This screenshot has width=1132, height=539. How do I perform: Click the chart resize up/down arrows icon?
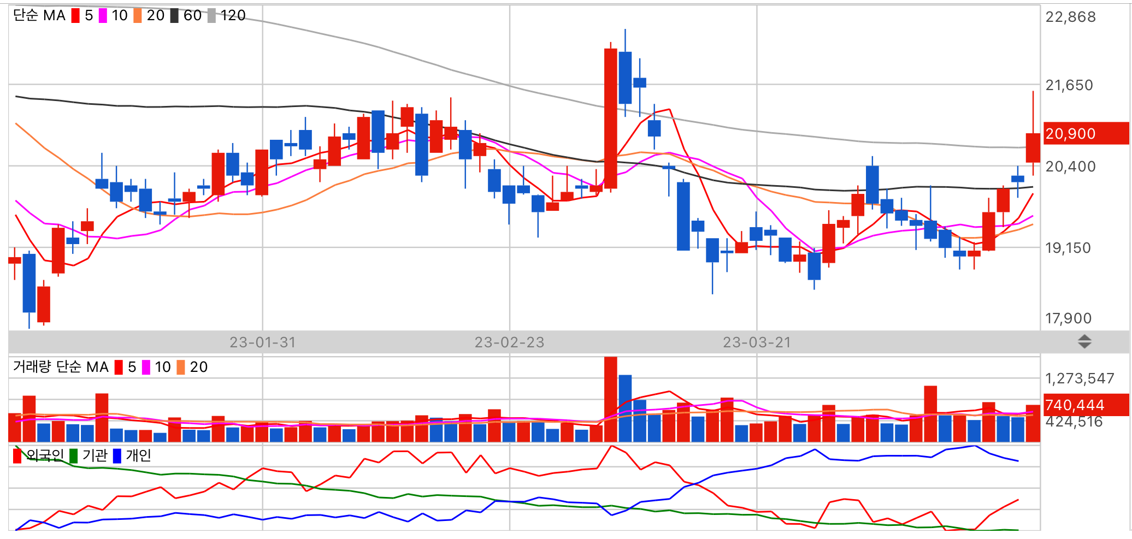pos(1084,342)
